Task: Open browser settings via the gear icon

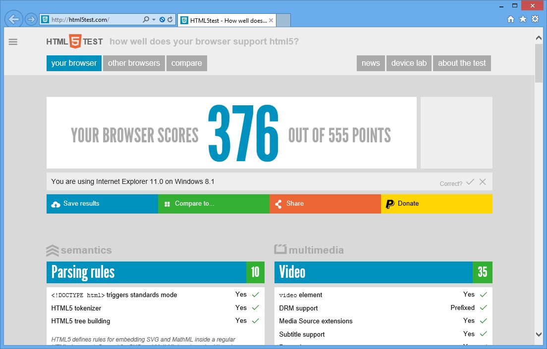Action: 534,18
